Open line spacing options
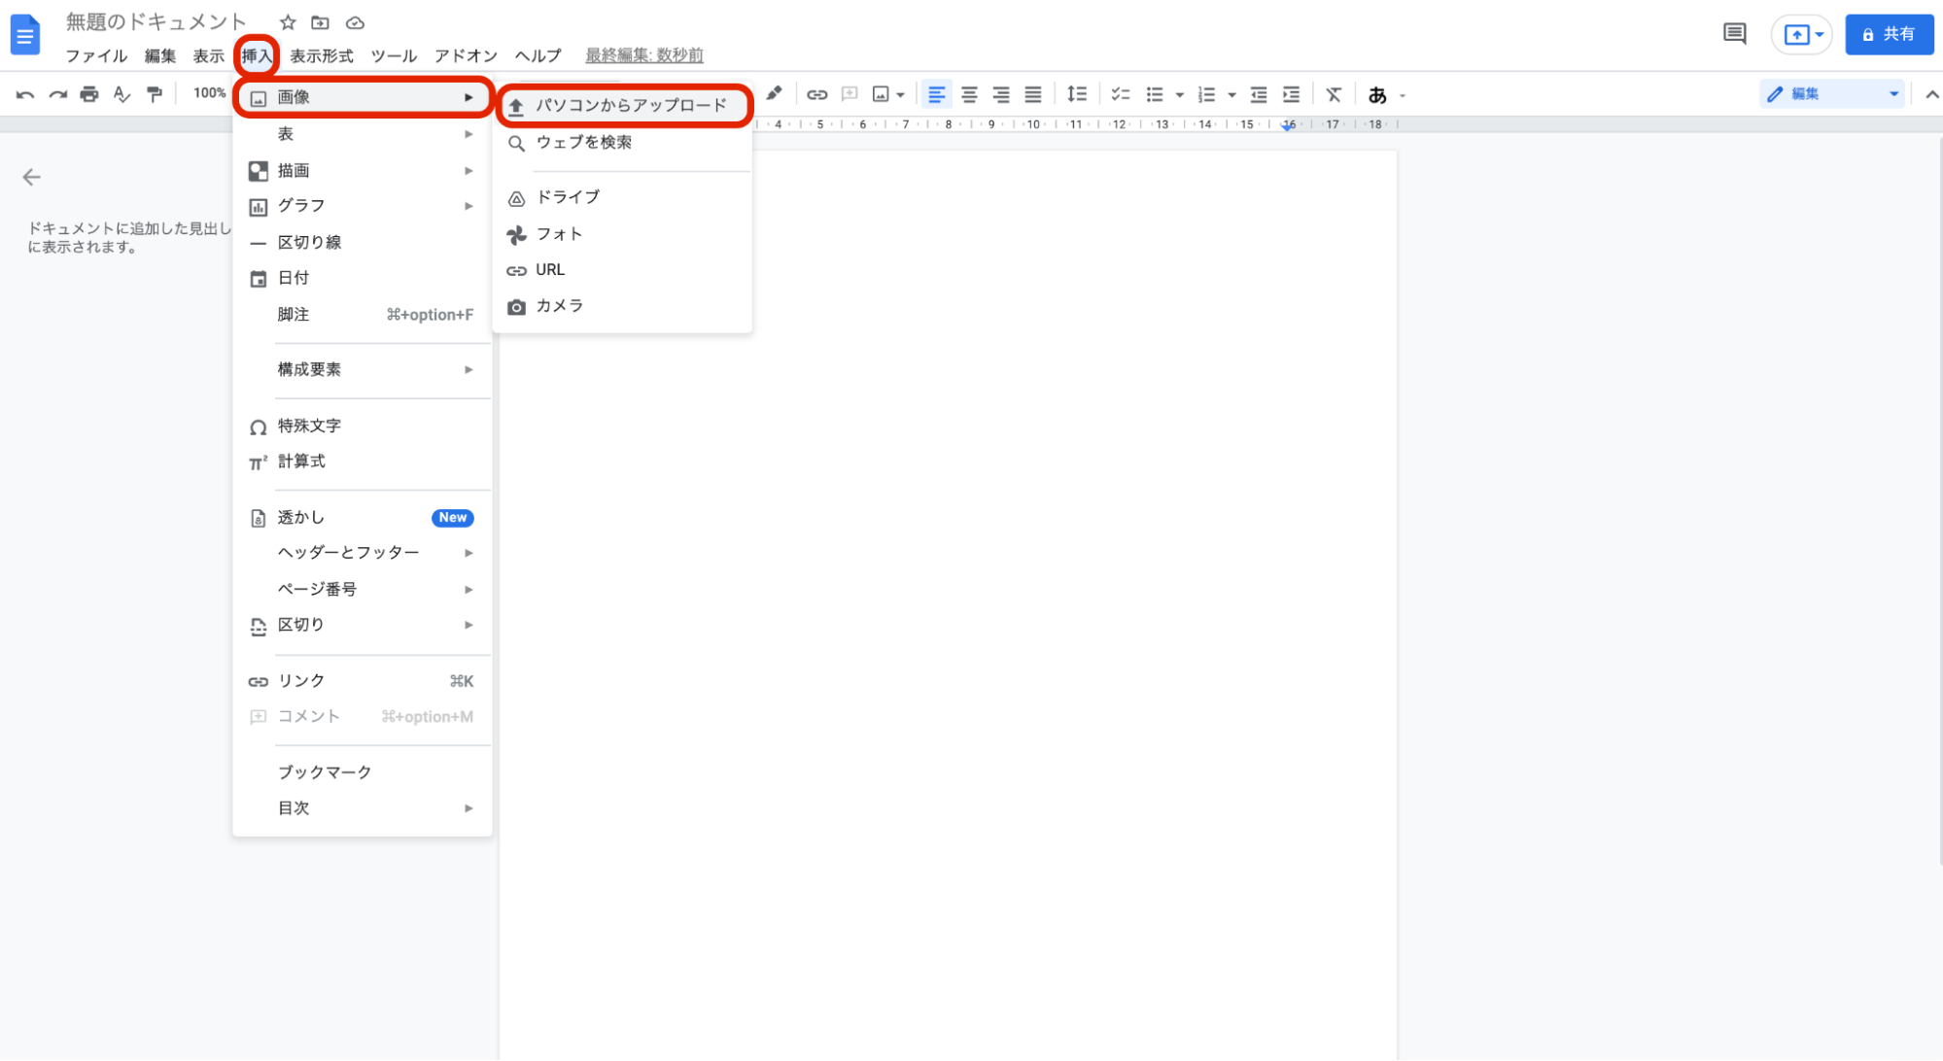 click(x=1077, y=94)
